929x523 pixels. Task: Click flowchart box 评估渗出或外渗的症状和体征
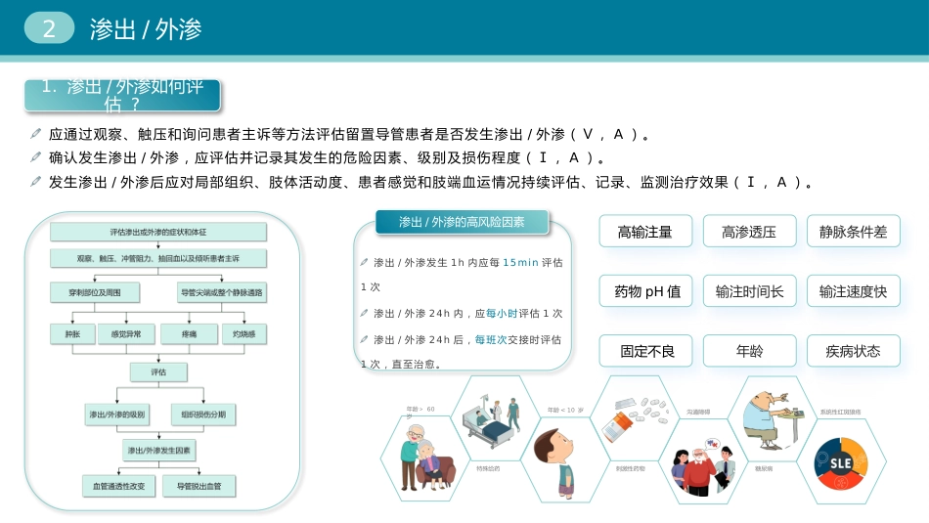tap(158, 232)
